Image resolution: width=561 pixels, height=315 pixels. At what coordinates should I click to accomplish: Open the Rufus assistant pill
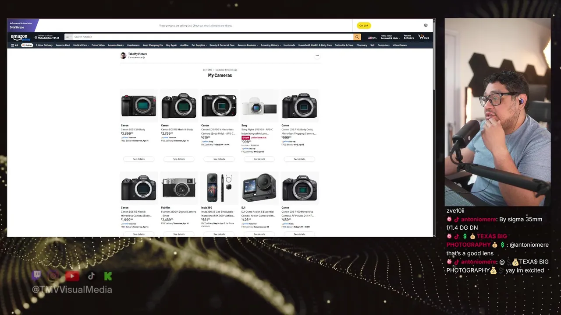tap(27, 45)
